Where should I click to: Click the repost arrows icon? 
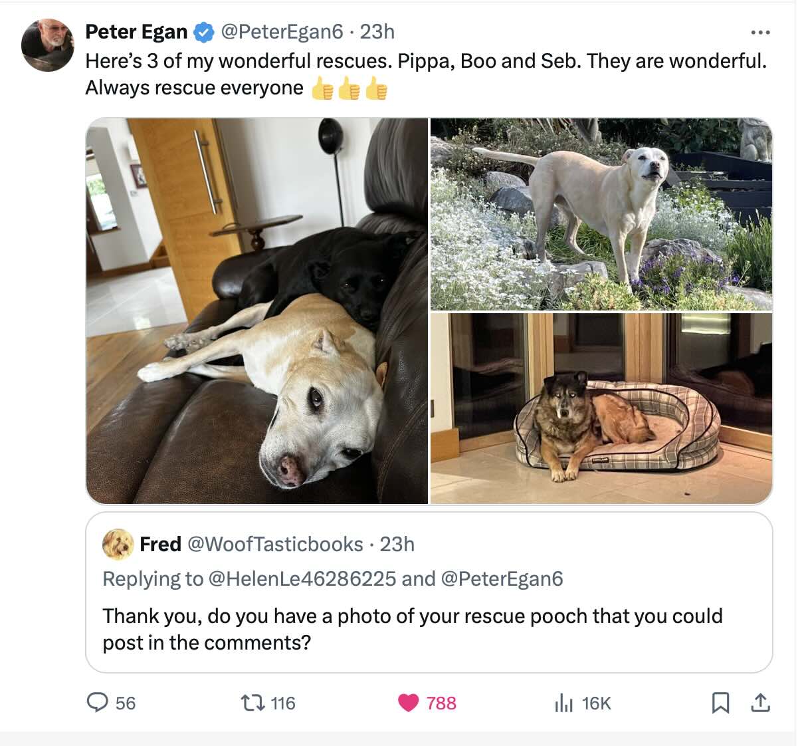pos(252,702)
